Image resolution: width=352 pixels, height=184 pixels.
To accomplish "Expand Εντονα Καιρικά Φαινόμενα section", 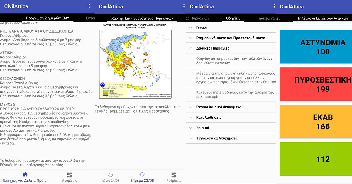I will tap(231, 107).
